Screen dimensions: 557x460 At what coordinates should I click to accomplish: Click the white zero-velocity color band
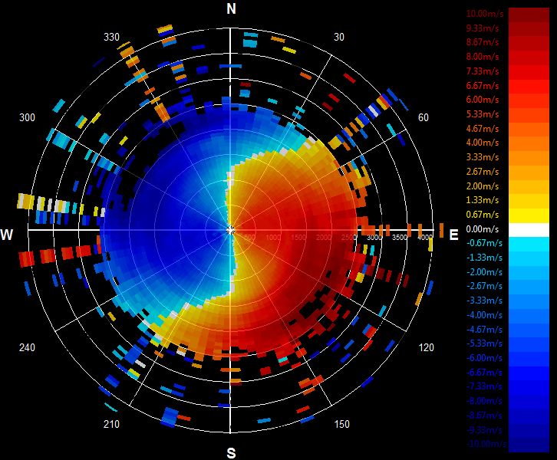[x=529, y=230]
